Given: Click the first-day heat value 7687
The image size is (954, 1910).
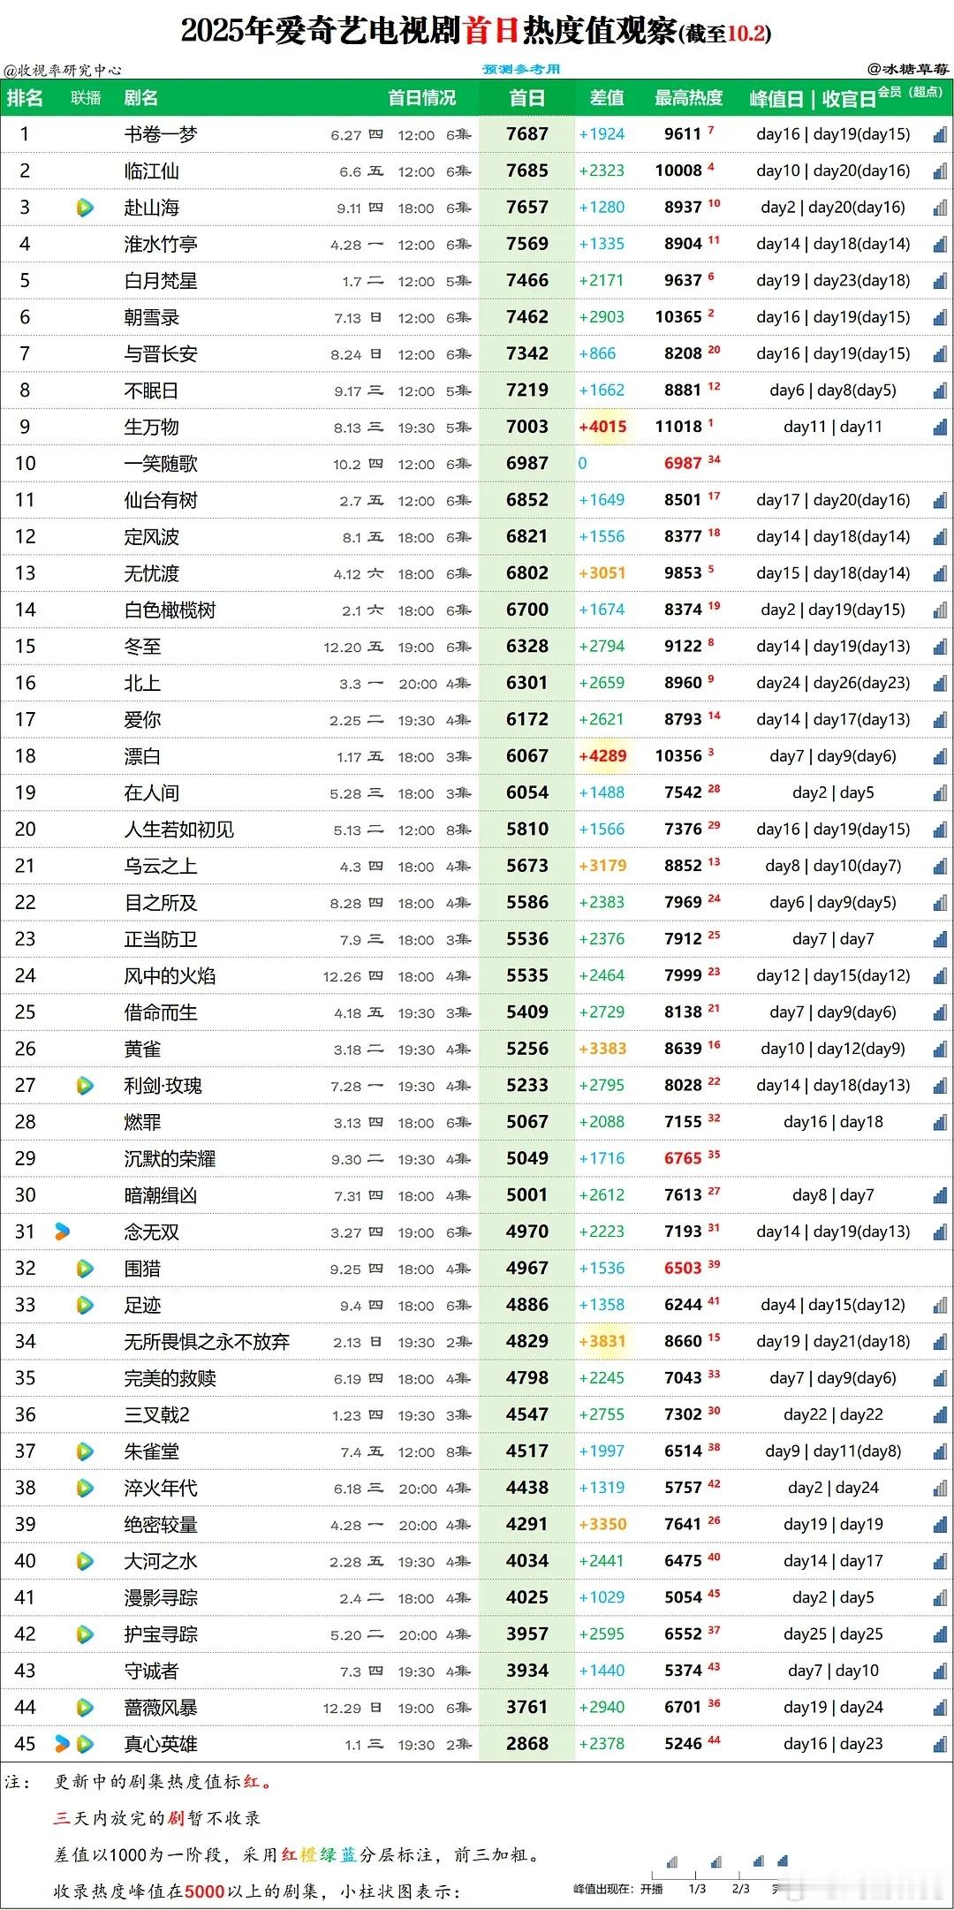Looking at the screenshot, I should [527, 134].
